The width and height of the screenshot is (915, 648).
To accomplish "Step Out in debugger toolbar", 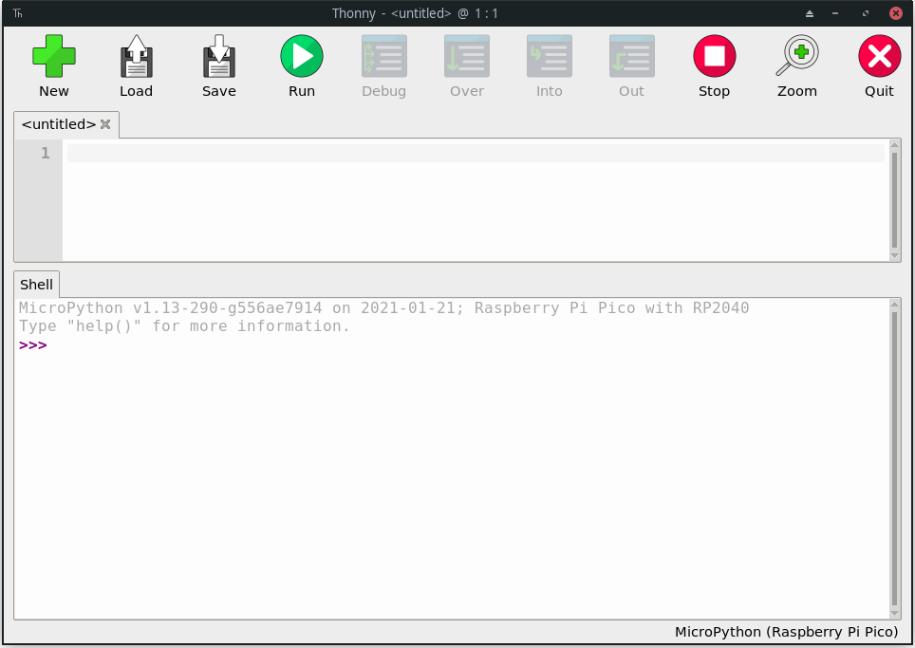I will click(x=632, y=56).
